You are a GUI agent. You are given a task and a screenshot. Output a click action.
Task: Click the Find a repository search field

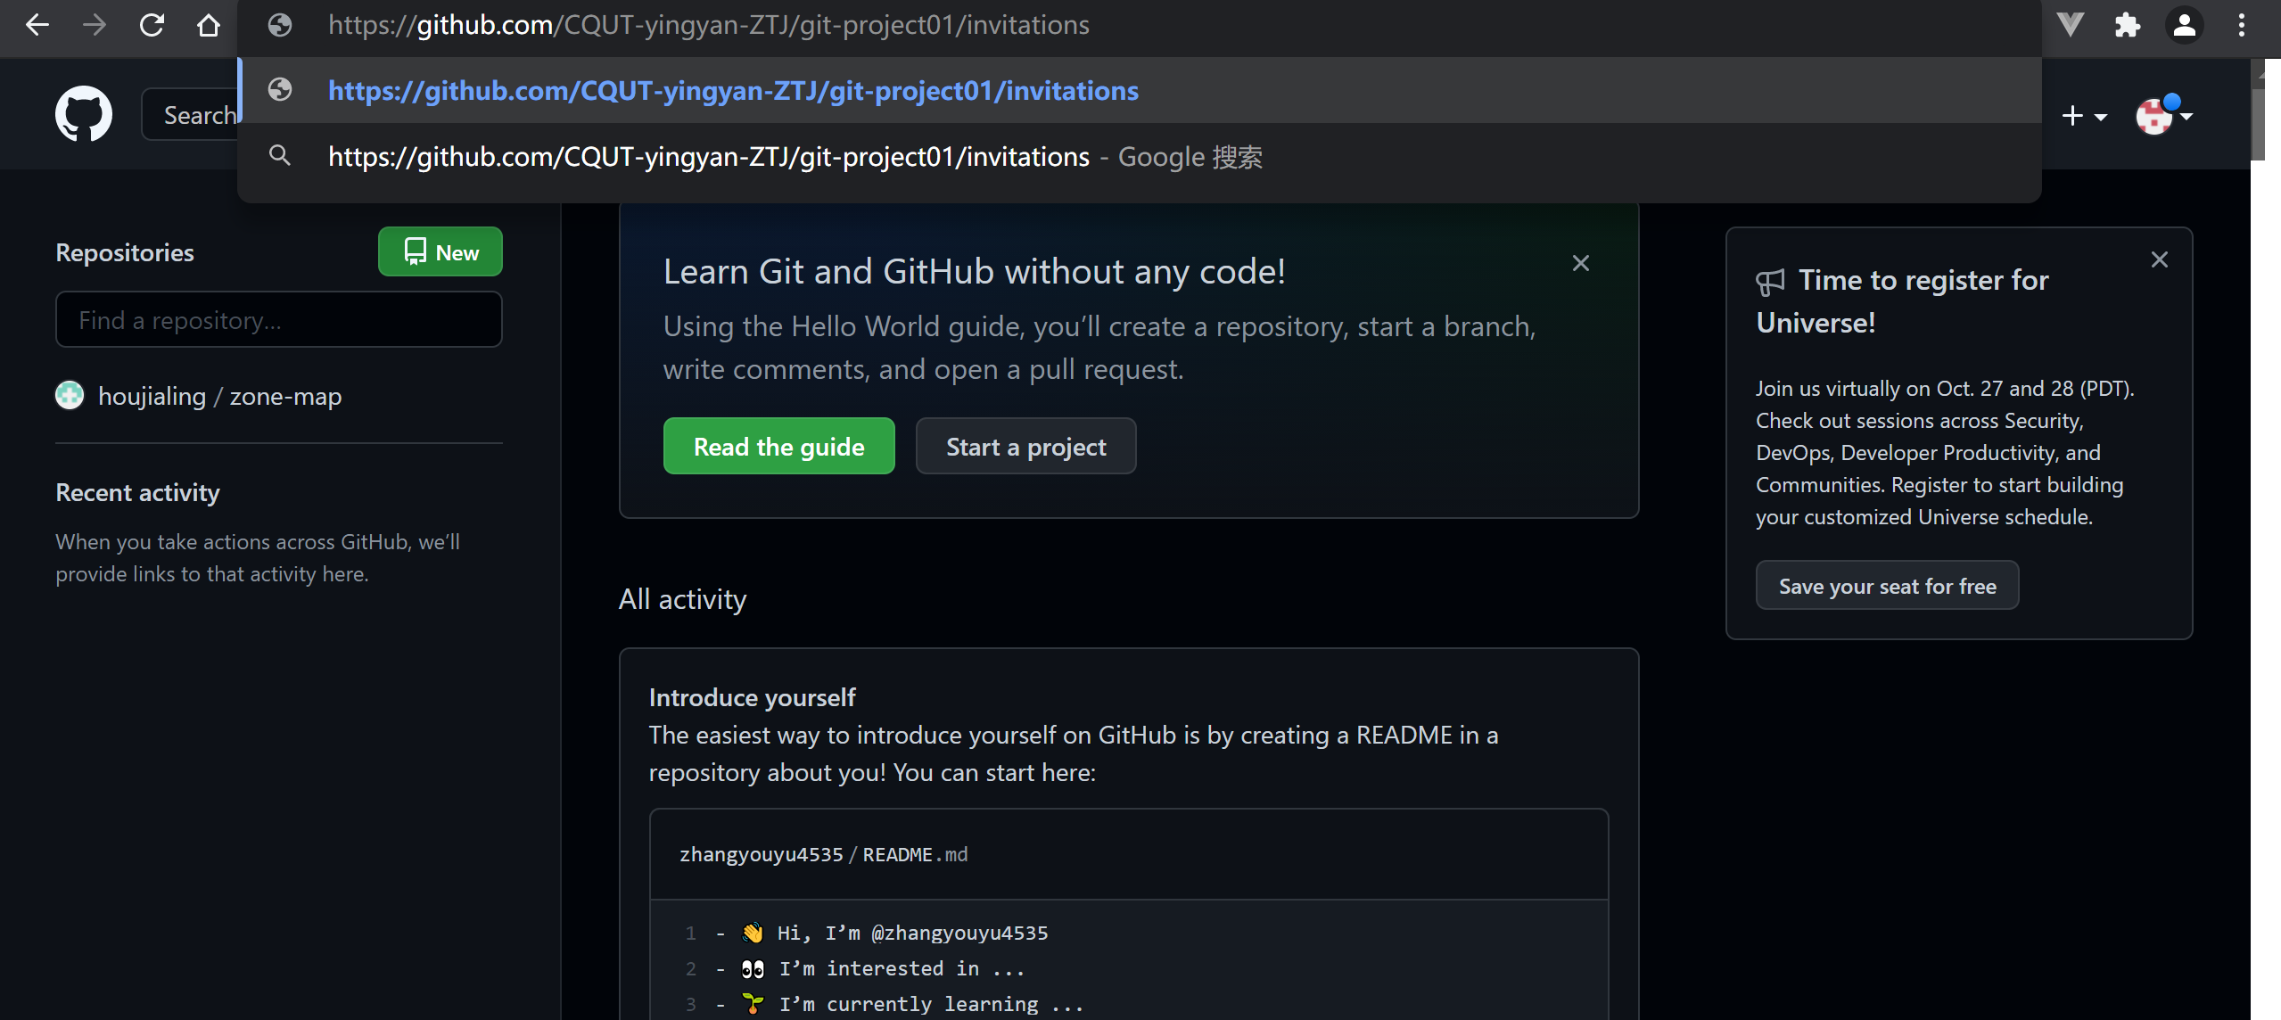(278, 319)
